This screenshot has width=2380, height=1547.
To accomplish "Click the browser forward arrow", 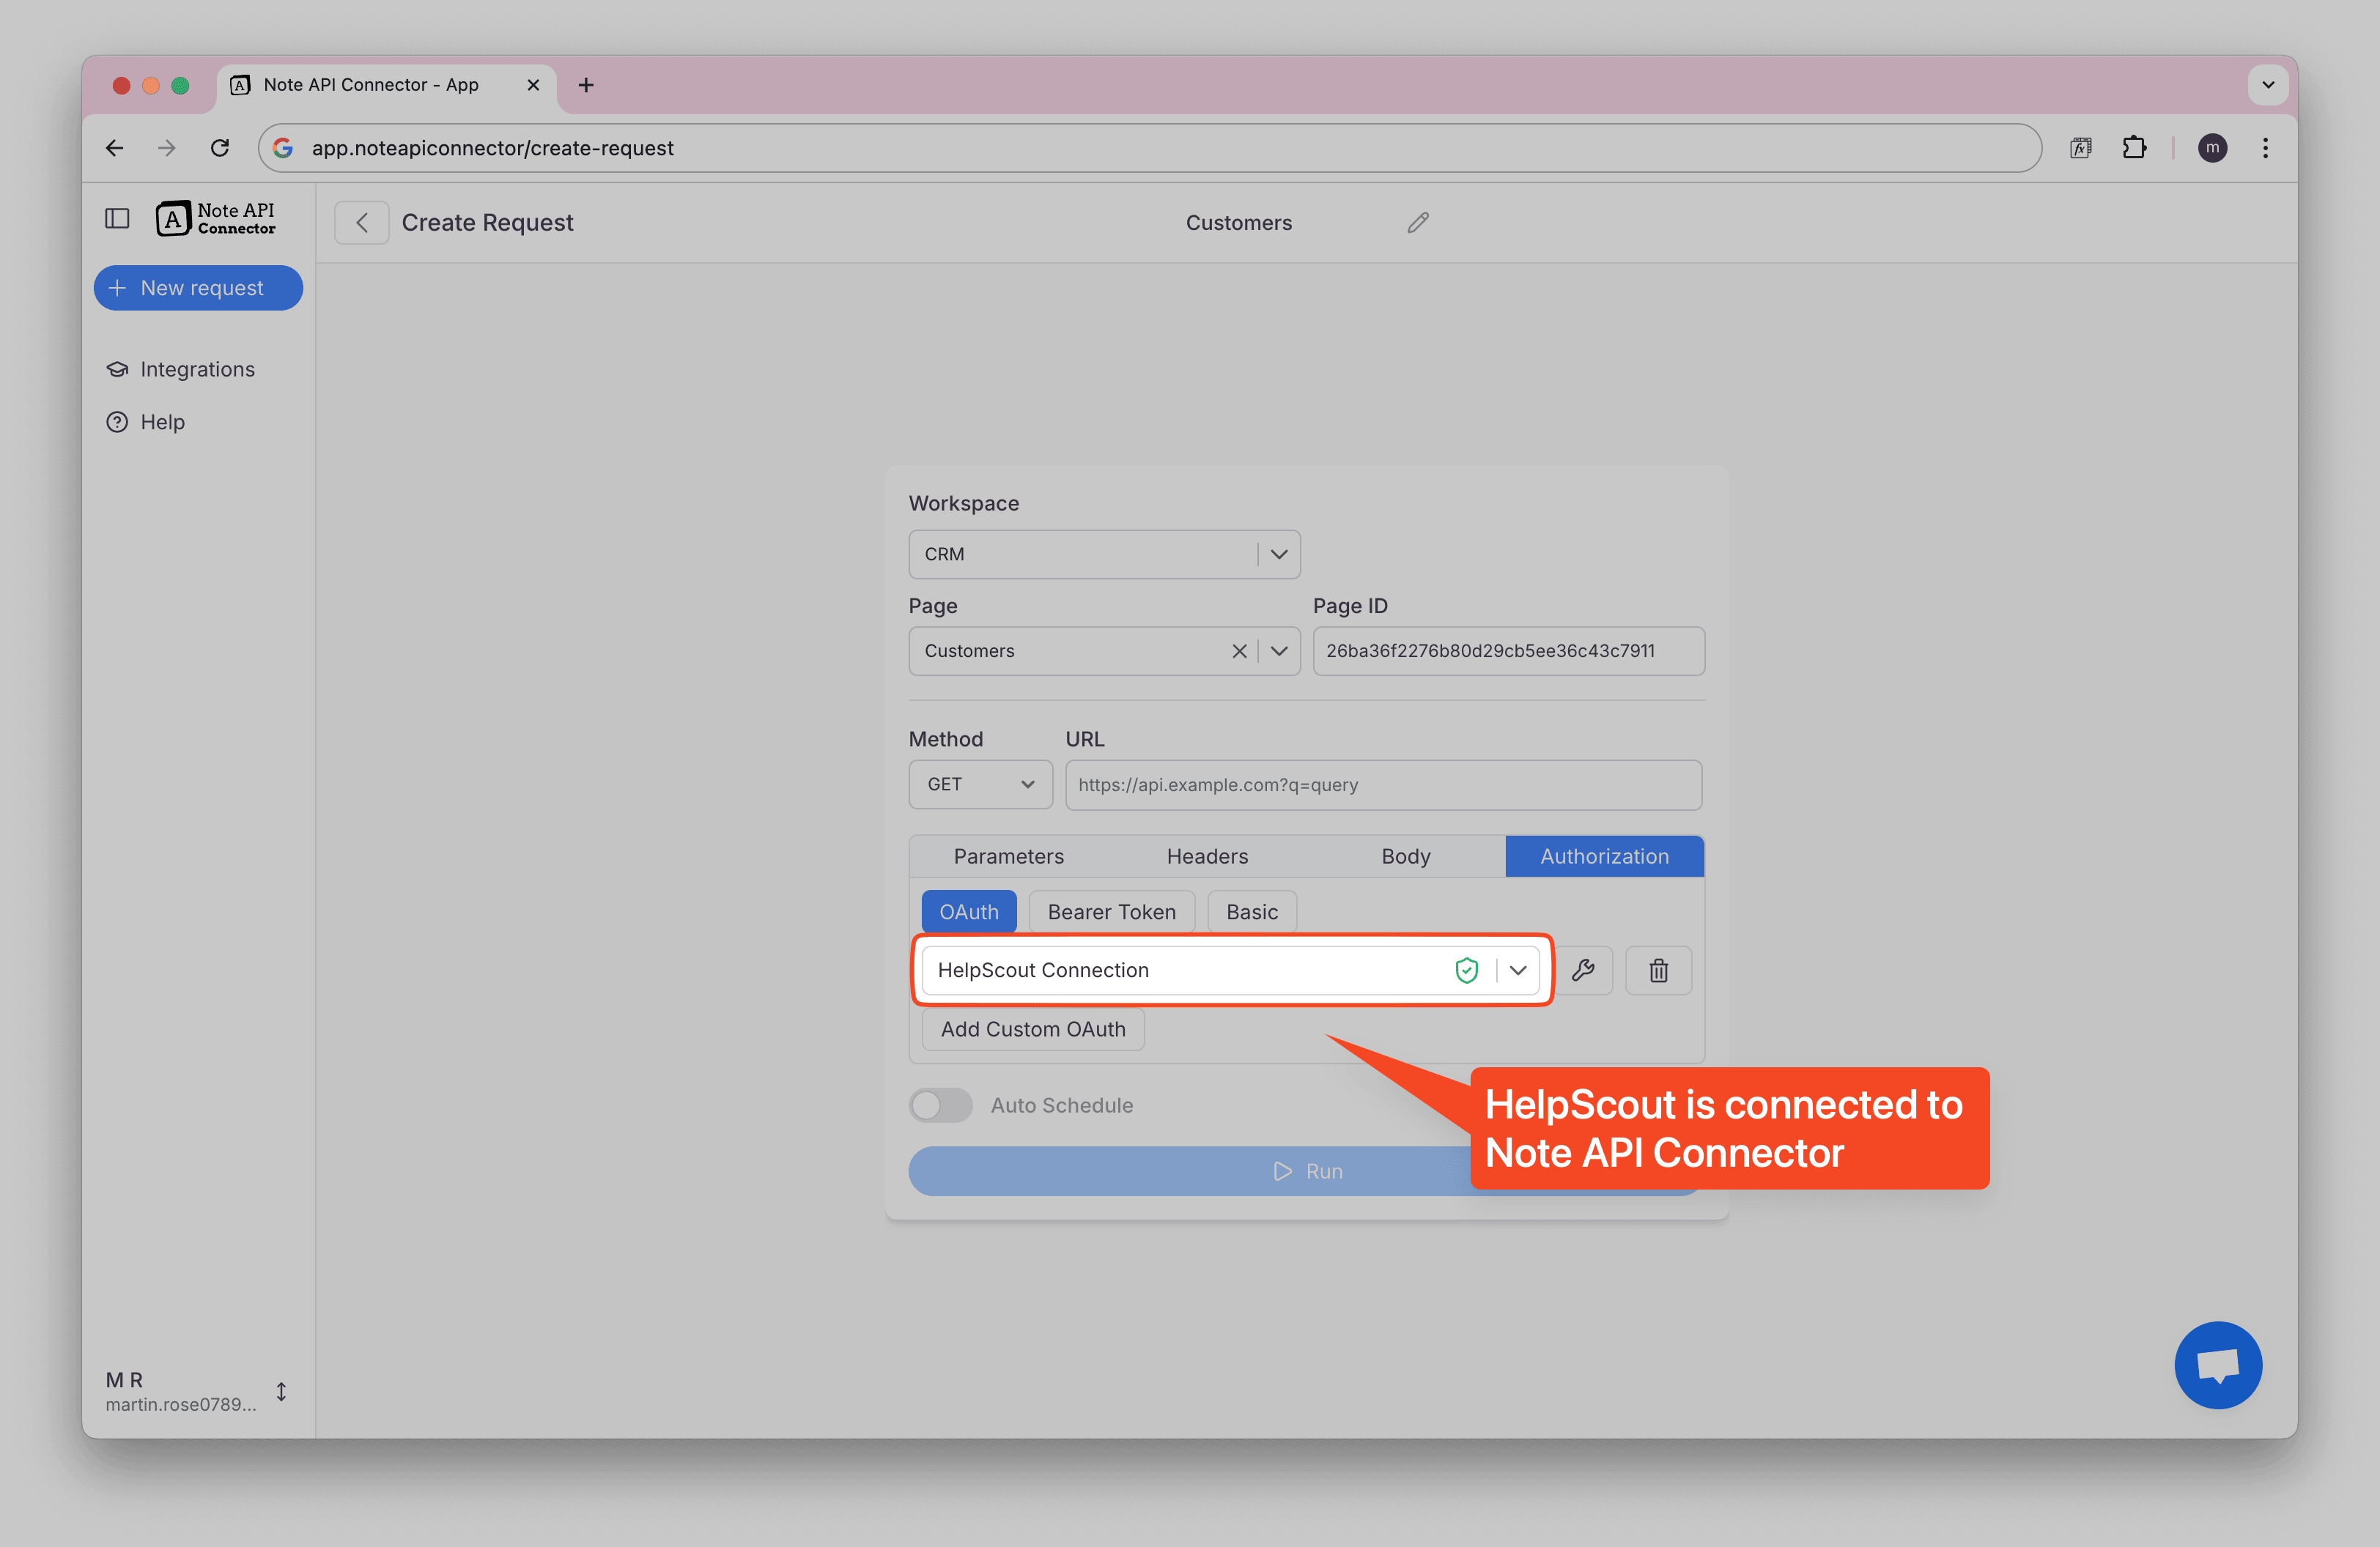I will coord(167,148).
